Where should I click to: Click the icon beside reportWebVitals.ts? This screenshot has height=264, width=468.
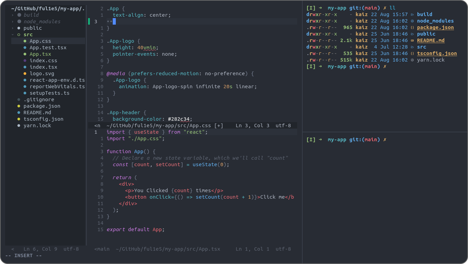click(25, 87)
